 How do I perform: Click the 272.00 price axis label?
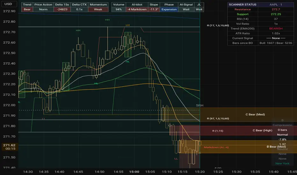[9, 105]
